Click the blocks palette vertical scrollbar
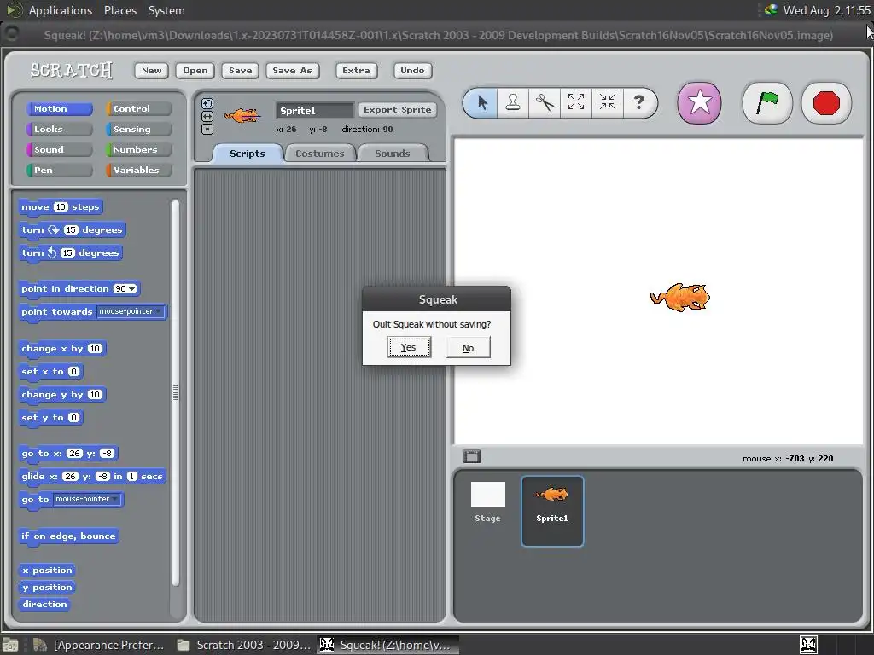The height and width of the screenshot is (655, 874). click(x=175, y=392)
